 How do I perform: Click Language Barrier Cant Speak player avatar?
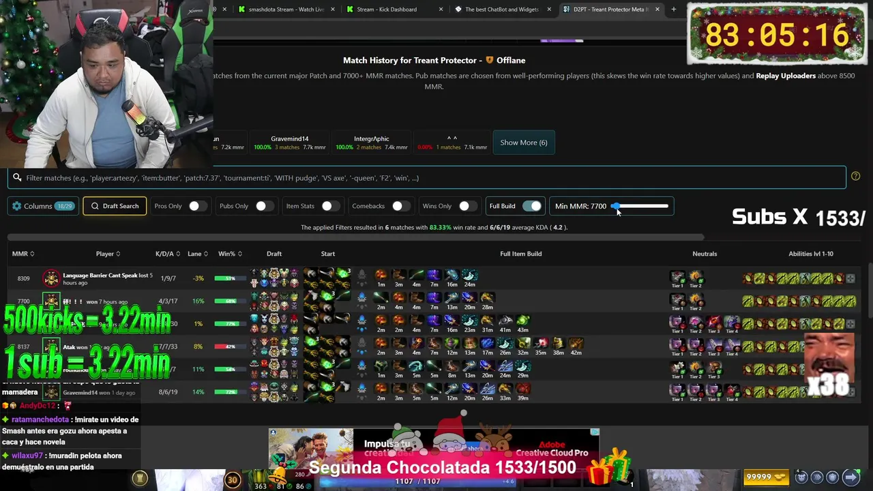tap(51, 278)
